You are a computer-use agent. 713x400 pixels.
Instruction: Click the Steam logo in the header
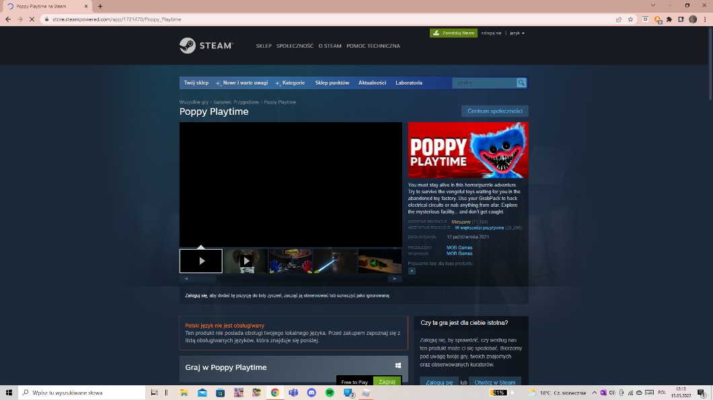206,46
